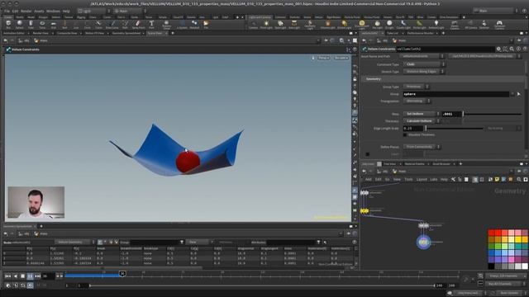The image size is (529, 297).
Task: Add a Caustic Light from the shelf
Action: pos(403,24)
